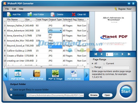
Task: Go to first preview page
Action: (x=96, y=54)
